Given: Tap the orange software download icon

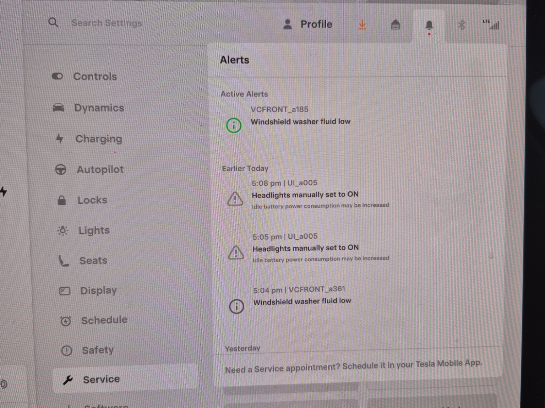Looking at the screenshot, I should pyautogui.click(x=362, y=25).
